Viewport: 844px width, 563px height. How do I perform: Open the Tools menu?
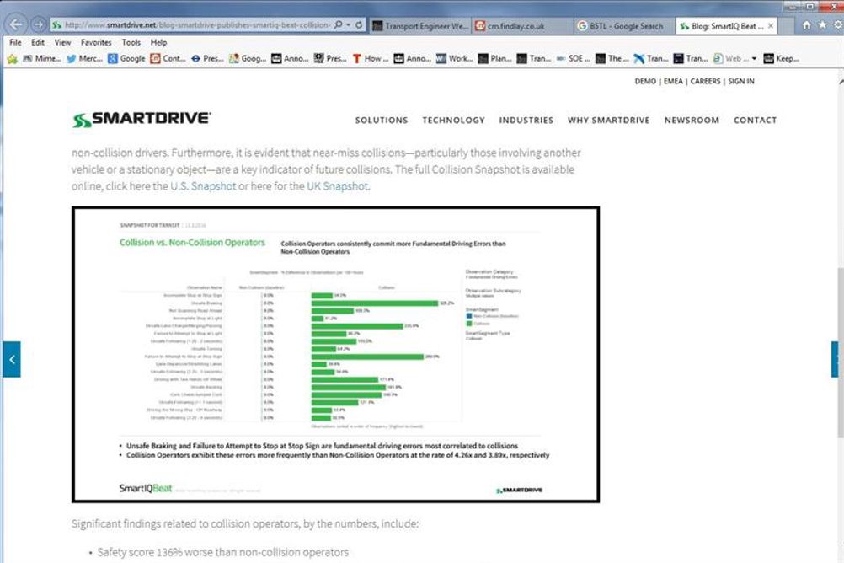tap(131, 42)
